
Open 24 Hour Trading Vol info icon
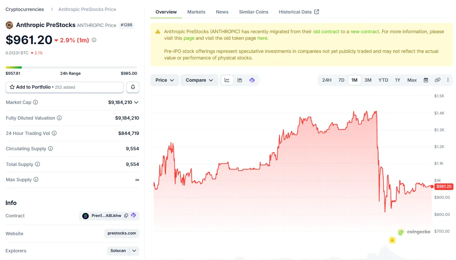point(54,133)
